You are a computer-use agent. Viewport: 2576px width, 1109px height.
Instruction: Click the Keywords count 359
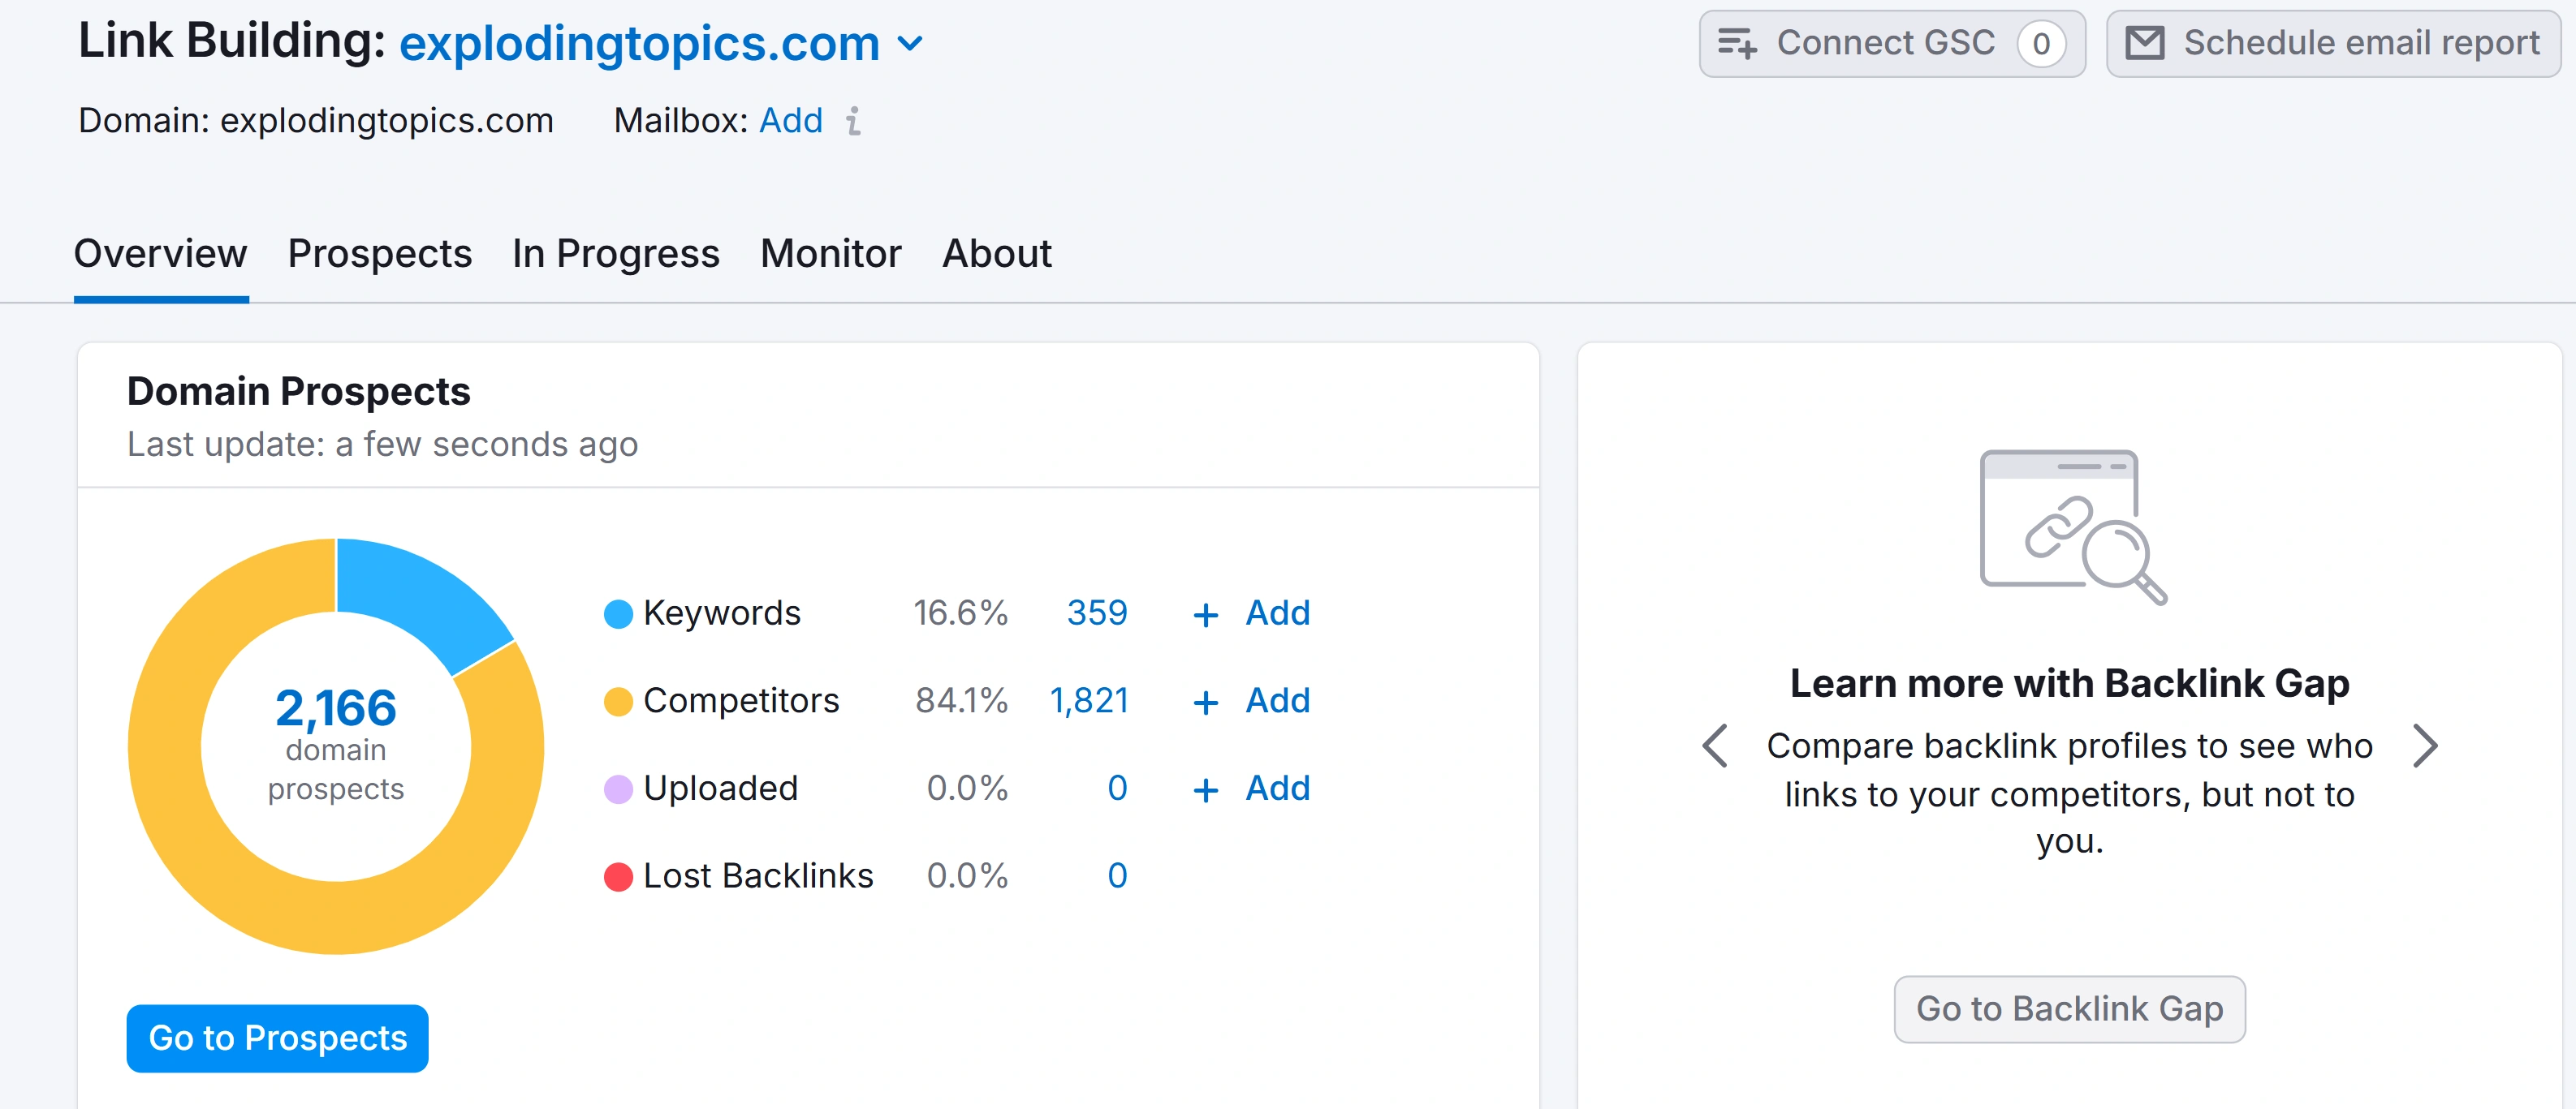(1096, 613)
